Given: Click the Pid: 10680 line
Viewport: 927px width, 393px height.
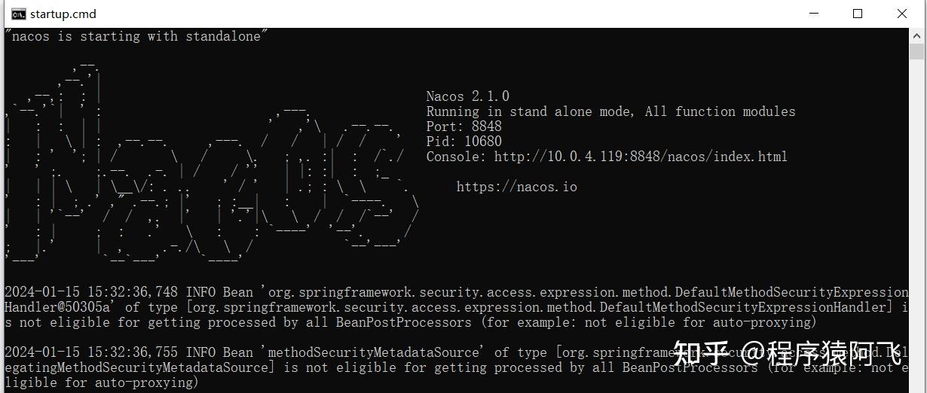Looking at the screenshot, I should [x=463, y=142].
